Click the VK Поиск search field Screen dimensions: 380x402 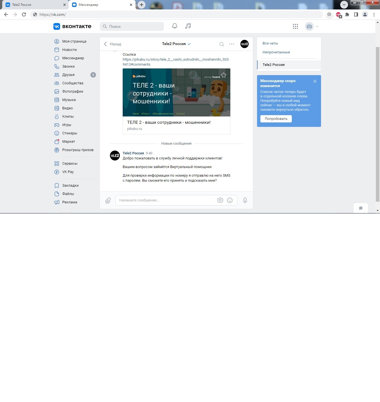point(132,26)
